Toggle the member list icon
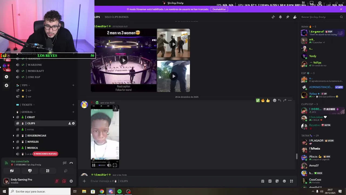 click(x=295, y=17)
